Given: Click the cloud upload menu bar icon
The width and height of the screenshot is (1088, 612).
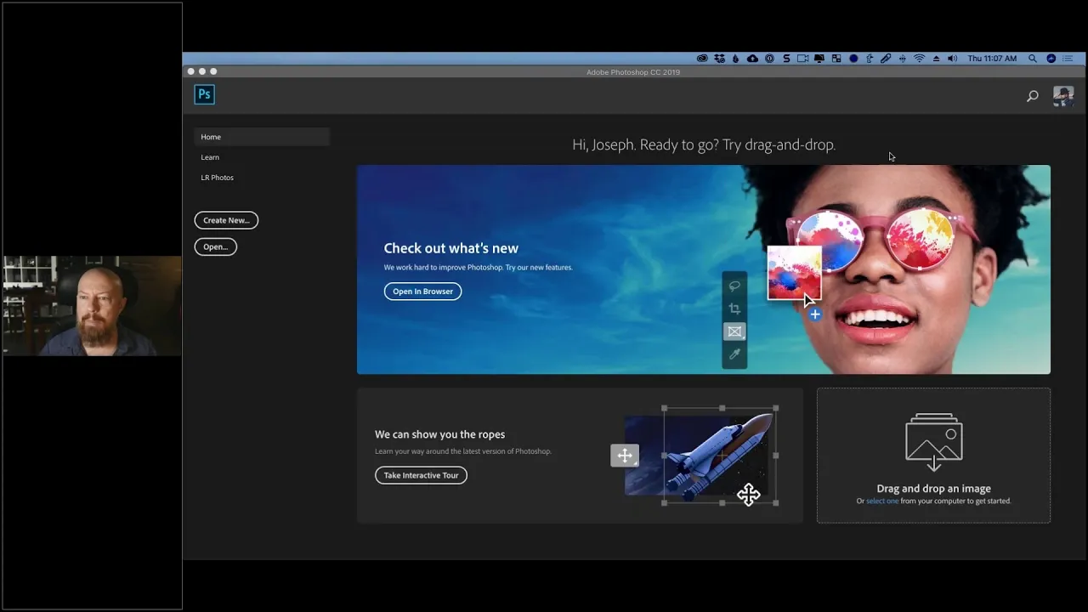Looking at the screenshot, I should (x=752, y=59).
